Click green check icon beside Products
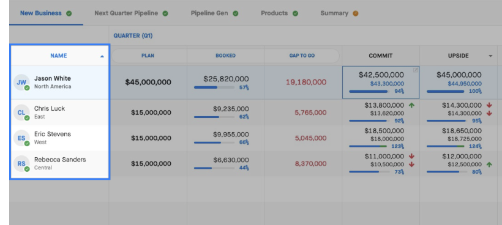 [x=295, y=13]
